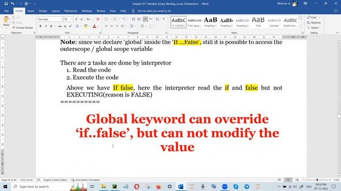The image size is (341, 191).
Task: Apply the Title style
Action: click(258, 22)
